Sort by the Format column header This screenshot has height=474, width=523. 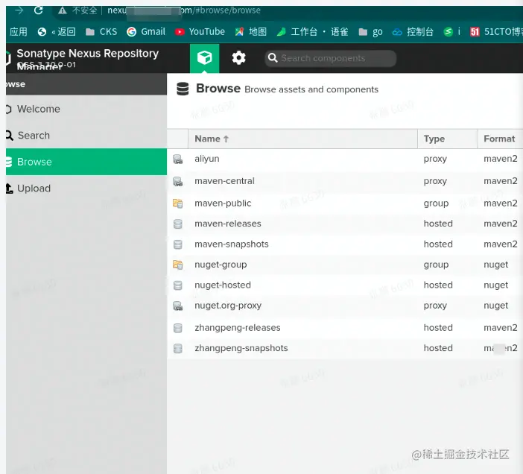click(x=500, y=139)
